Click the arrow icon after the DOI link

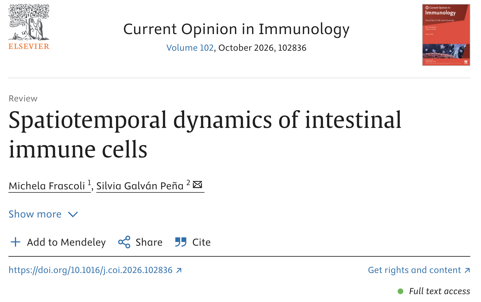179,270
